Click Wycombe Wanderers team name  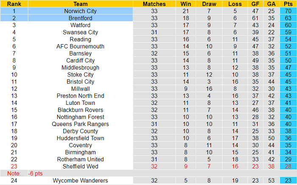[x=80, y=180]
